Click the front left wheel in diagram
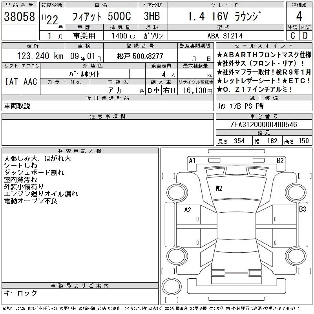The image size is (314, 314). (x=177, y=193)
